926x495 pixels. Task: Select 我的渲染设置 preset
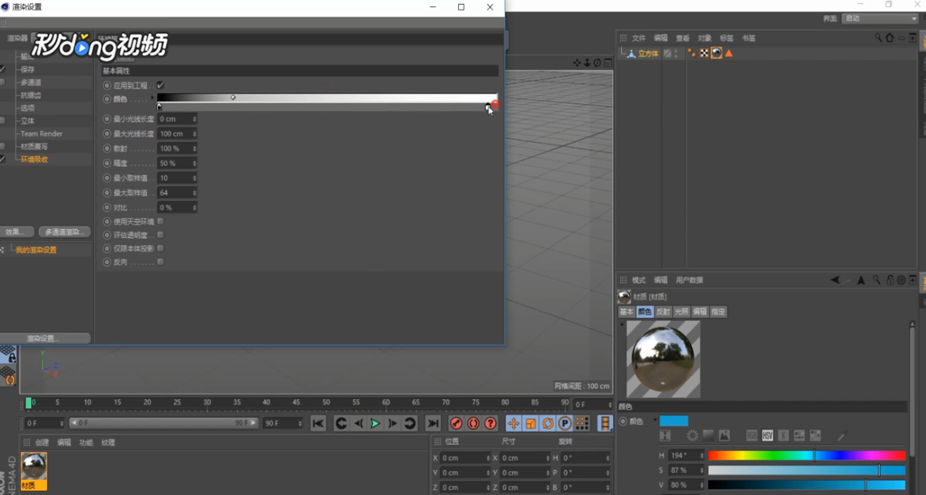[36, 250]
